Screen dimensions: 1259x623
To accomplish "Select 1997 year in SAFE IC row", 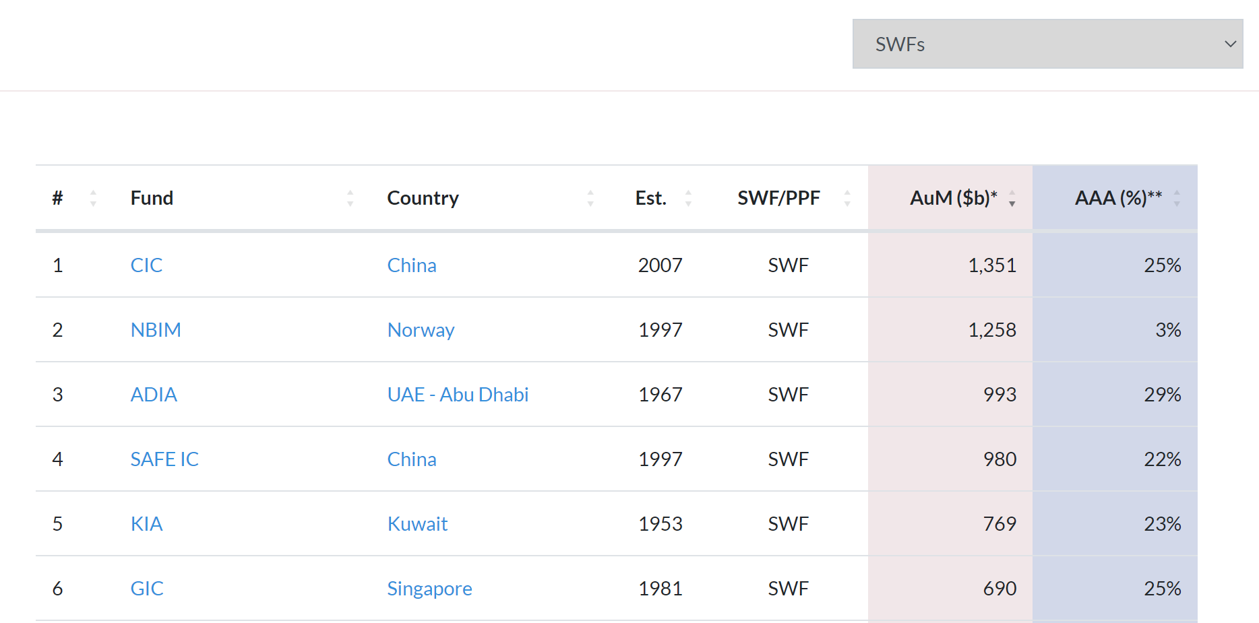I will click(661, 459).
